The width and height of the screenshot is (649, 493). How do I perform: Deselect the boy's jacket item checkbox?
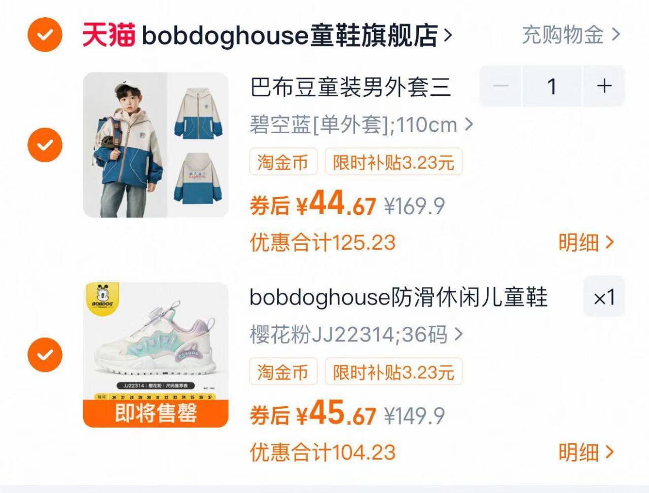[45, 145]
